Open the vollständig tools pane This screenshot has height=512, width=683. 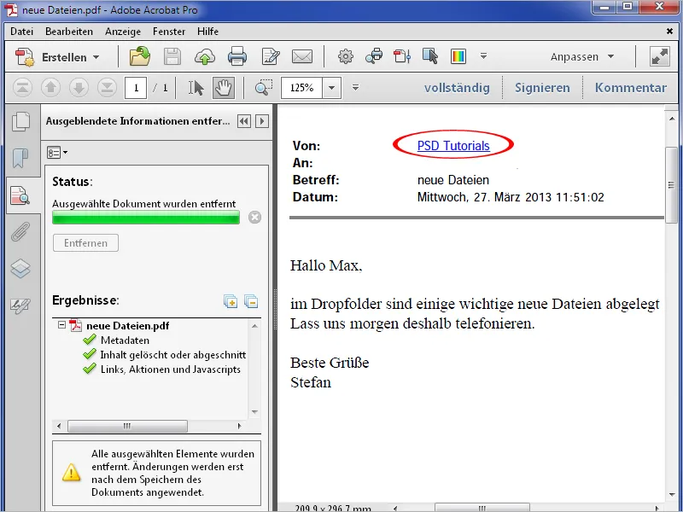pos(457,88)
